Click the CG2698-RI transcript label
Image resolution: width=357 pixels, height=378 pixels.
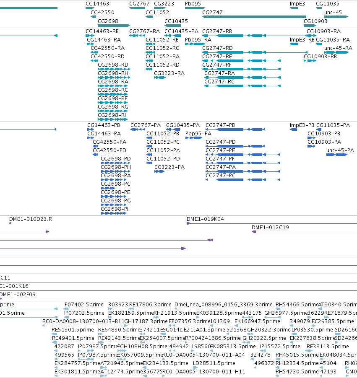[112, 115]
